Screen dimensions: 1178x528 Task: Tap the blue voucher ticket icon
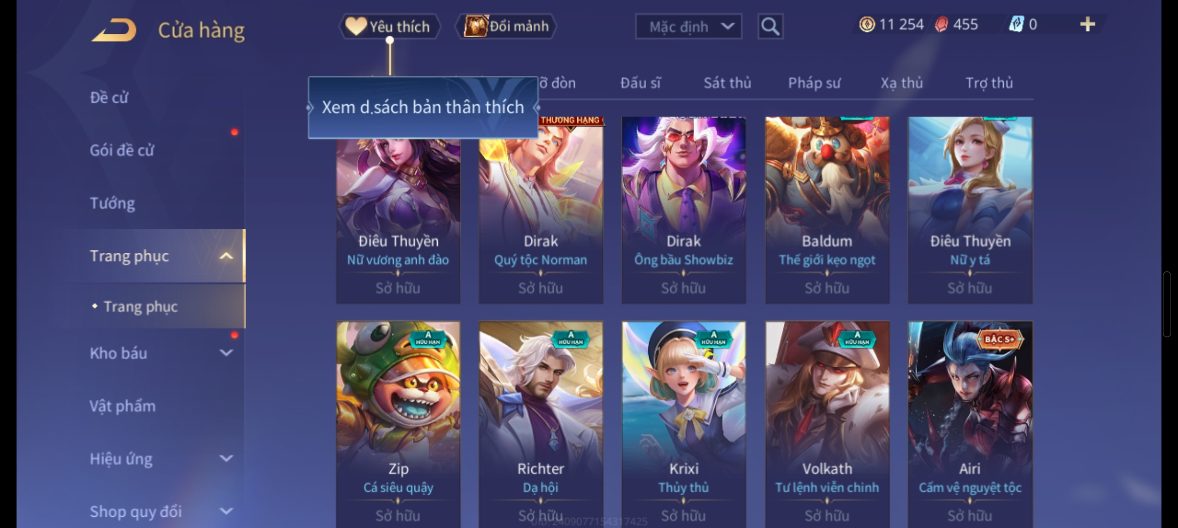pyautogui.click(x=1016, y=24)
